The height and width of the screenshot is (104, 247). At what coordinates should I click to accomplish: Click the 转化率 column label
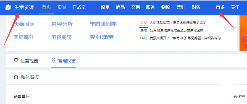[240, 96]
